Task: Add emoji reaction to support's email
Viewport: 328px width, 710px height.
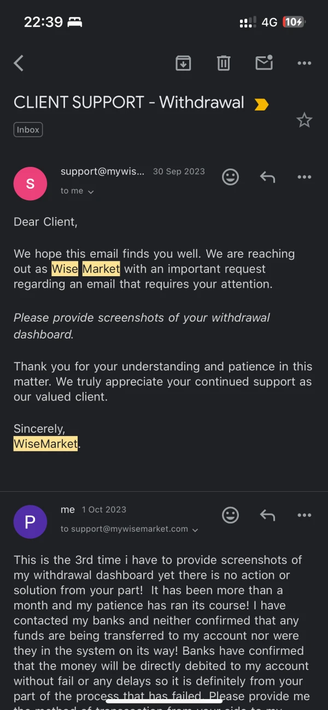Action: 230,177
